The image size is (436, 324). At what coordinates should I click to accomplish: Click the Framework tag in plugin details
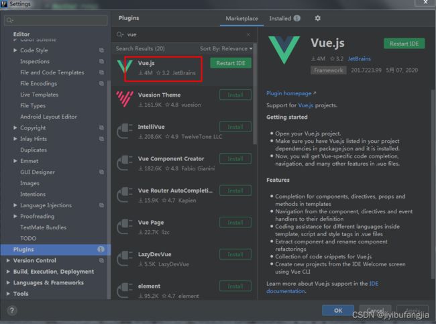(x=329, y=70)
